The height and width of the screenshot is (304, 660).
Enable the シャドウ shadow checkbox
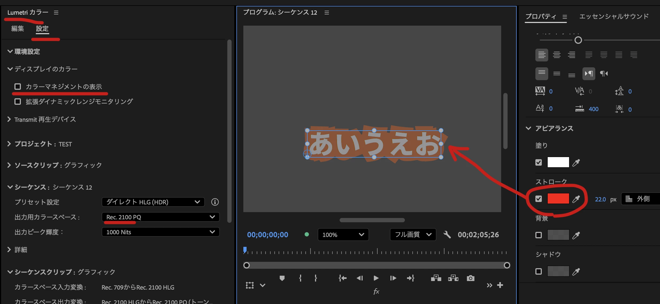(539, 271)
